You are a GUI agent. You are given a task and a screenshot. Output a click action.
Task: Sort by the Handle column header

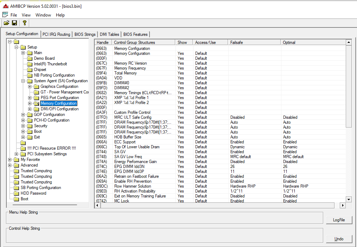click(x=103, y=43)
